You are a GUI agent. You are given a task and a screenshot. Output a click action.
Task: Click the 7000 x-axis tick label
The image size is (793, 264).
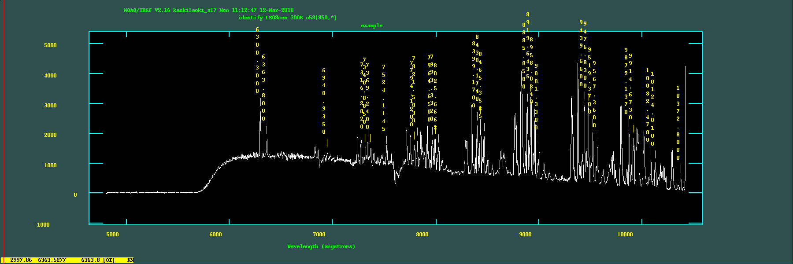click(319, 235)
